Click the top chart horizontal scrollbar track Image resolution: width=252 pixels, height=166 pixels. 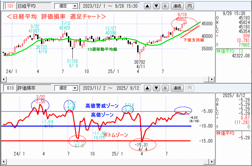(x=107, y=79)
